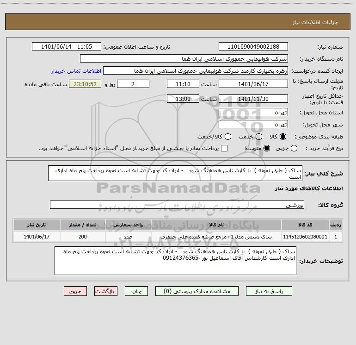
Task: Click the 'شماره نیاز' number field
Action: click(x=253, y=47)
